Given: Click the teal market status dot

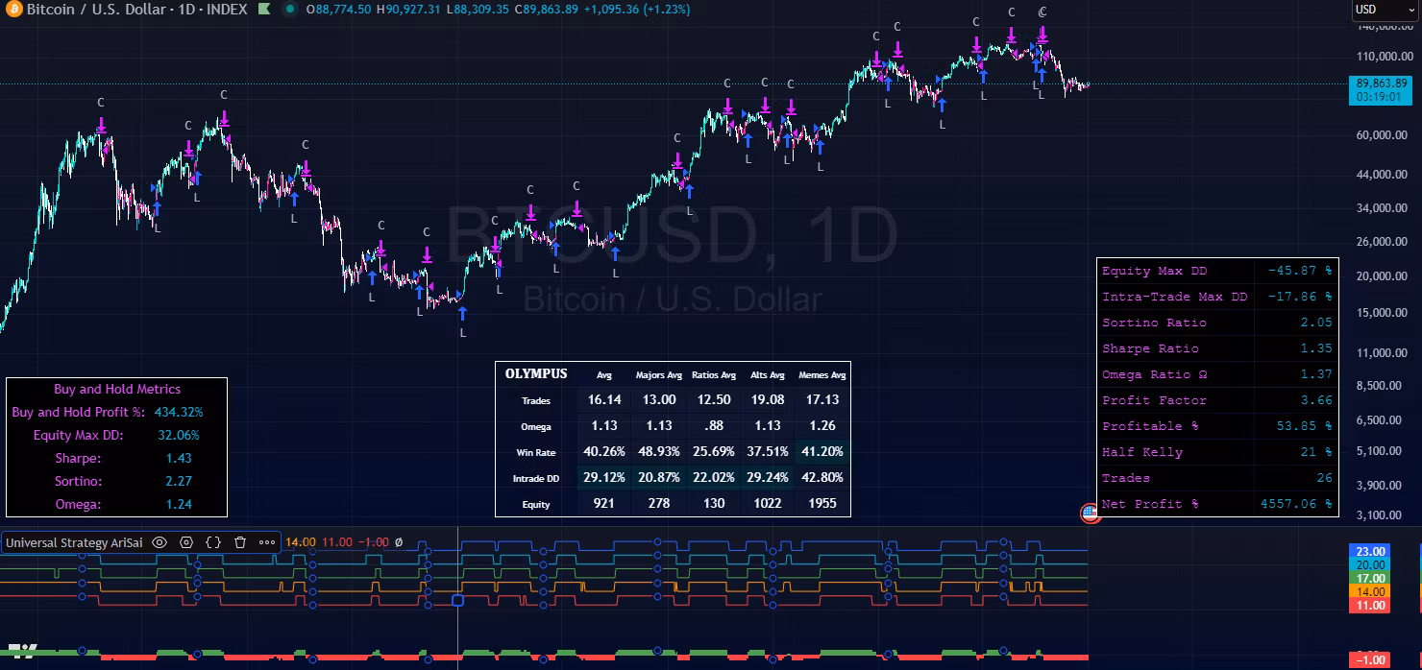Looking at the screenshot, I should click(x=288, y=10).
